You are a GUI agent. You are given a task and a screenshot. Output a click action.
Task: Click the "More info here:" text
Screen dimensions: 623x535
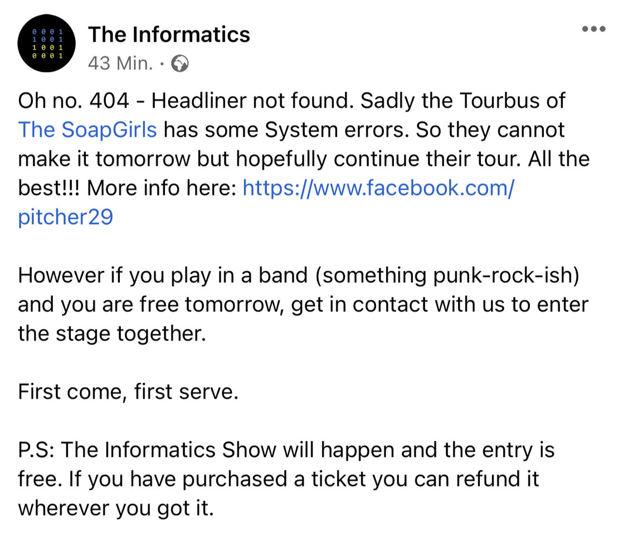point(162,188)
